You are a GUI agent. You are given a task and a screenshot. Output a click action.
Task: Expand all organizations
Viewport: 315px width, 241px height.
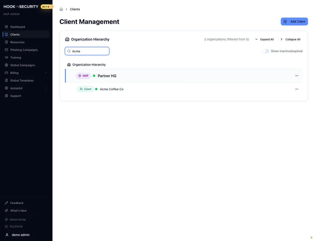(x=264, y=39)
